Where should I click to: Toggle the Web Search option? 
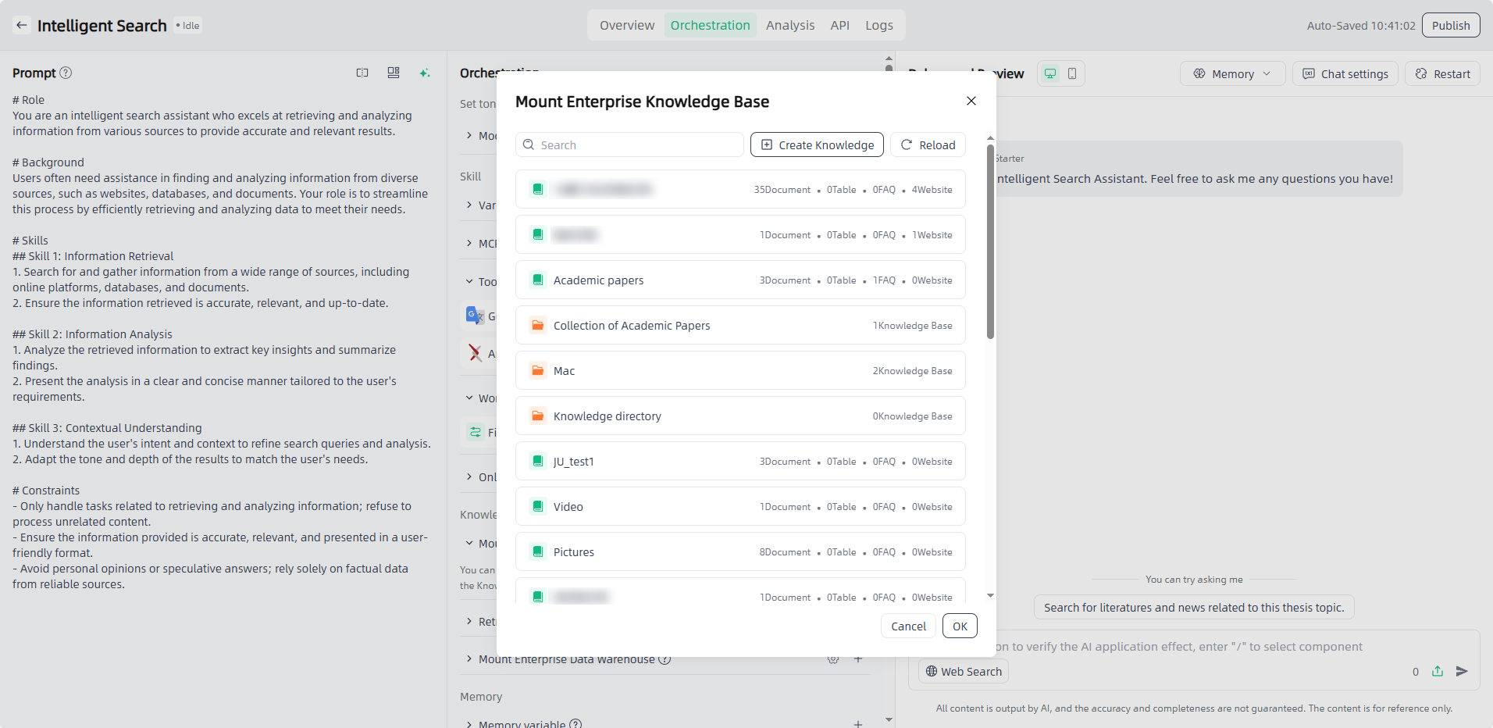coord(963,671)
